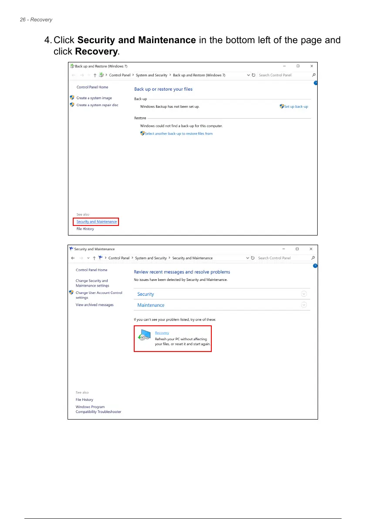The width and height of the screenshot is (366, 519).
Task: Click the Recovery computer icon
Action: click(144, 335)
